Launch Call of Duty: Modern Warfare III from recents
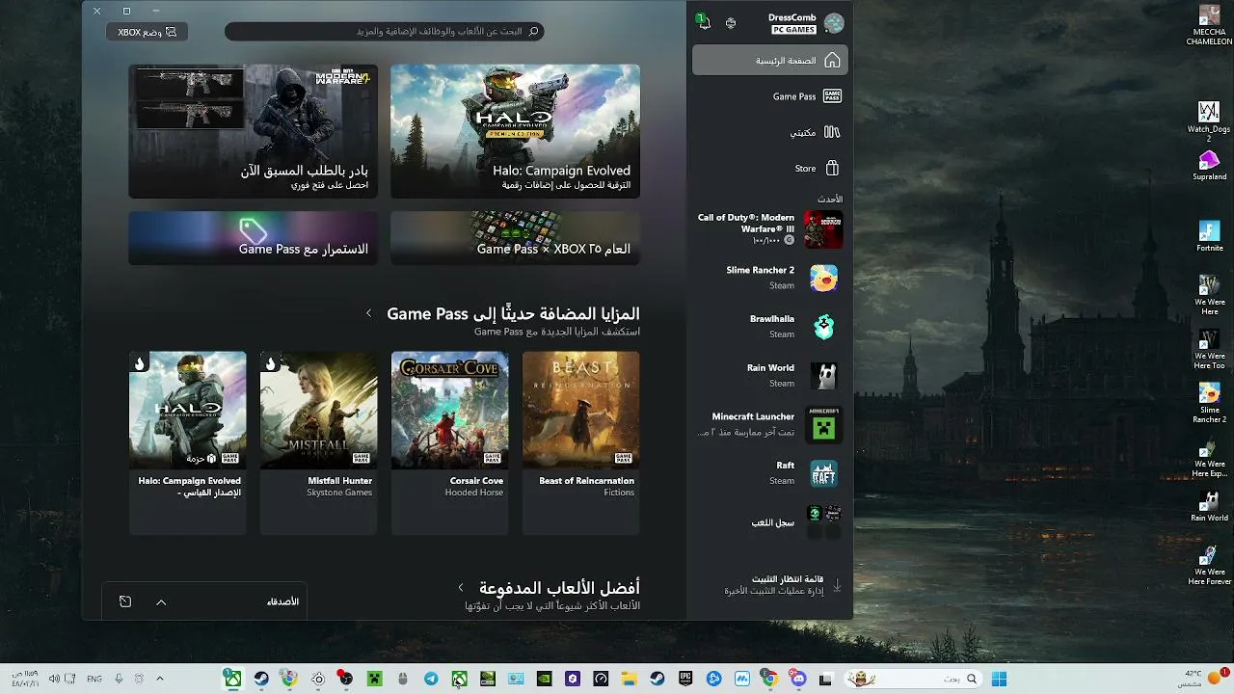 770,229
